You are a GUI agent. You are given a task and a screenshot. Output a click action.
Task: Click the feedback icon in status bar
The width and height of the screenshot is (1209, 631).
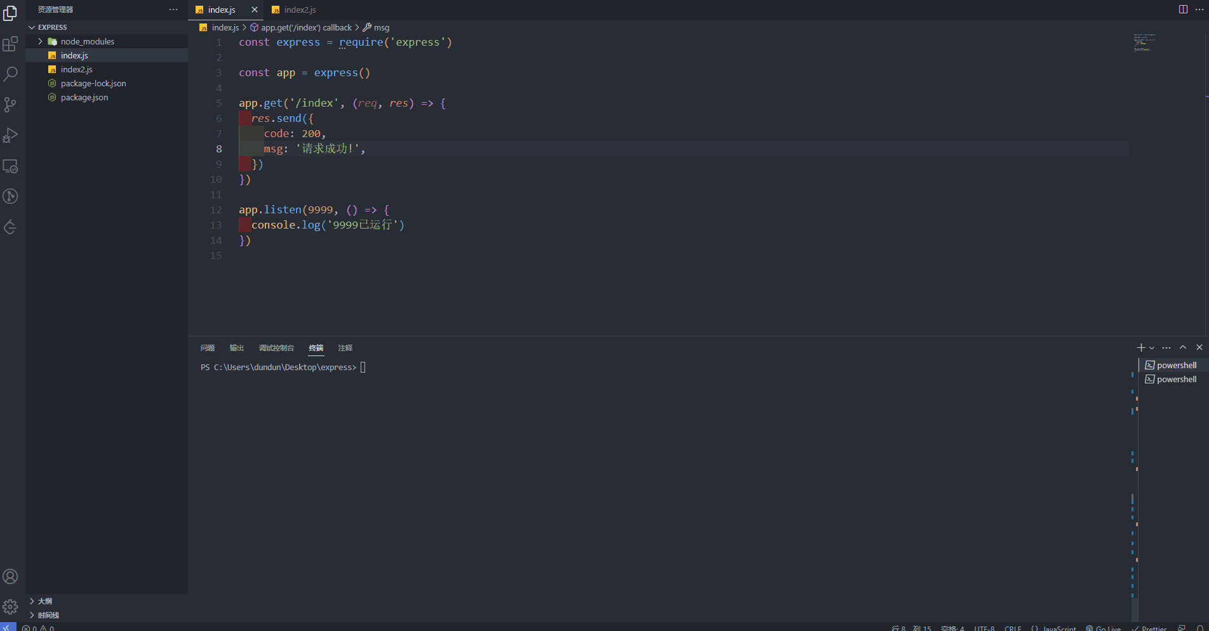1182,628
